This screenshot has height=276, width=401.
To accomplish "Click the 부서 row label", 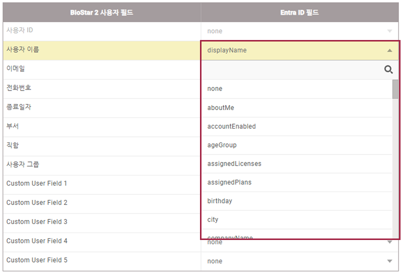I will [x=13, y=126].
